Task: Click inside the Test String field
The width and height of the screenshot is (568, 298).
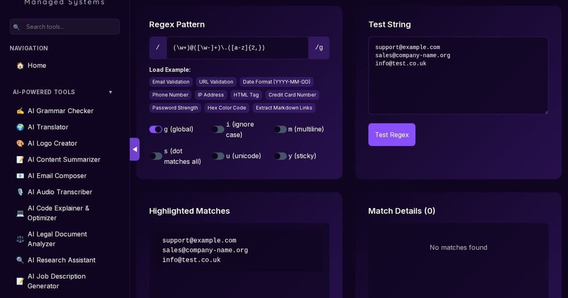Action: [458, 76]
